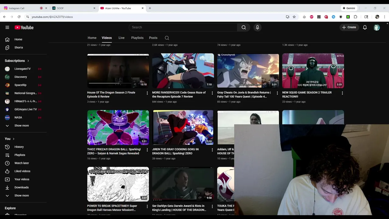This screenshot has height=219, width=389.
Task: View site information icon in the address bar
Action: click(28, 17)
